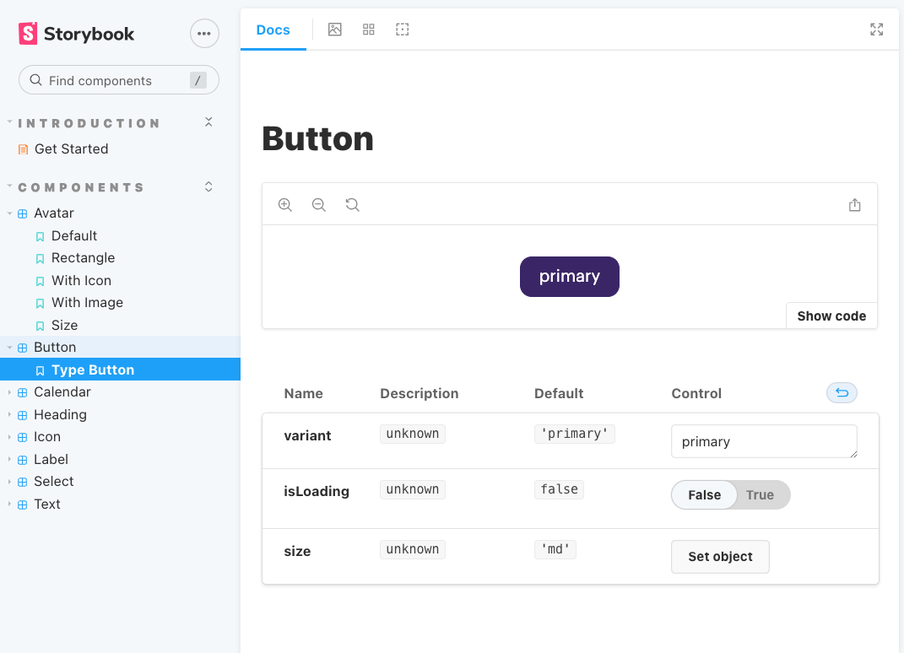The image size is (904, 653).
Task: Collapse the Introduction section
Action: pyautogui.click(x=208, y=123)
